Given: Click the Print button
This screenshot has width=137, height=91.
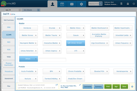Looking at the screenshot, I should [108, 86].
